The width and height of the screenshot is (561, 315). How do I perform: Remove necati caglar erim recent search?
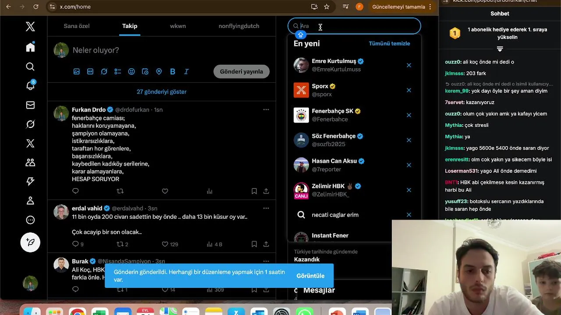409,215
